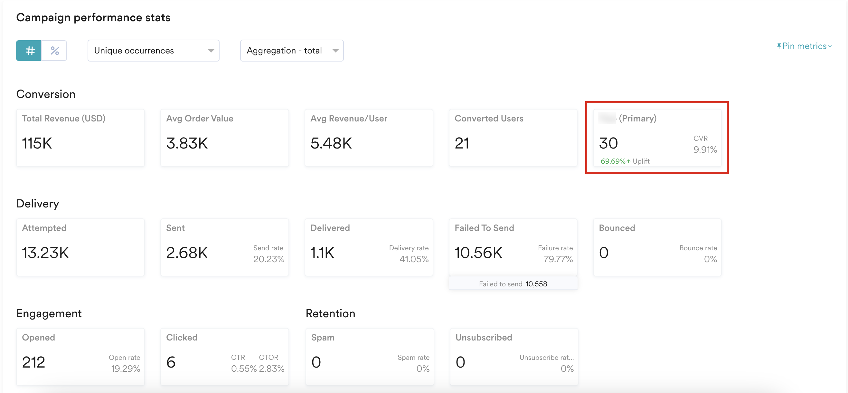Click the Unsubscribed retention card

pyautogui.click(x=514, y=357)
